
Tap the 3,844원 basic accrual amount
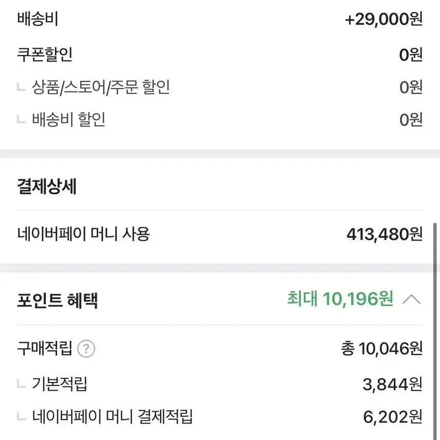click(393, 384)
